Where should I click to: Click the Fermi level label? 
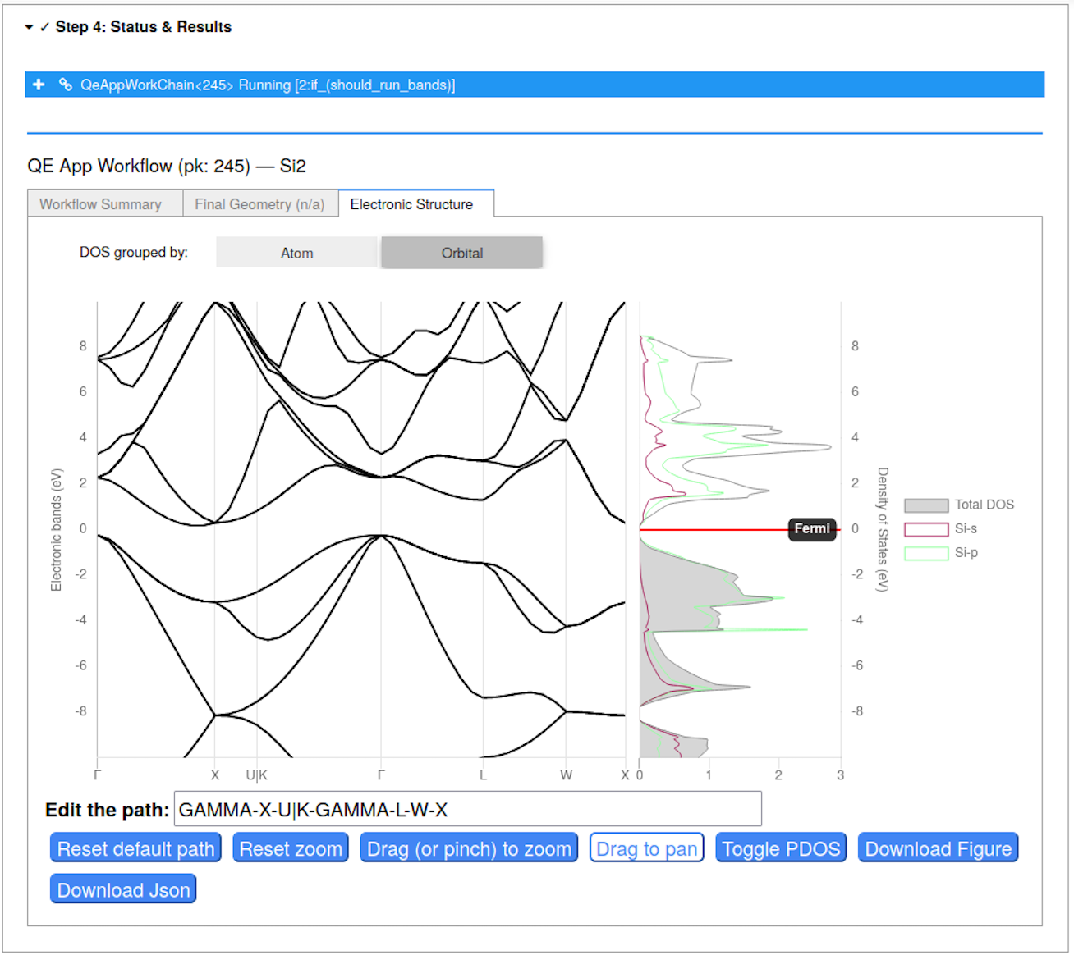812,529
